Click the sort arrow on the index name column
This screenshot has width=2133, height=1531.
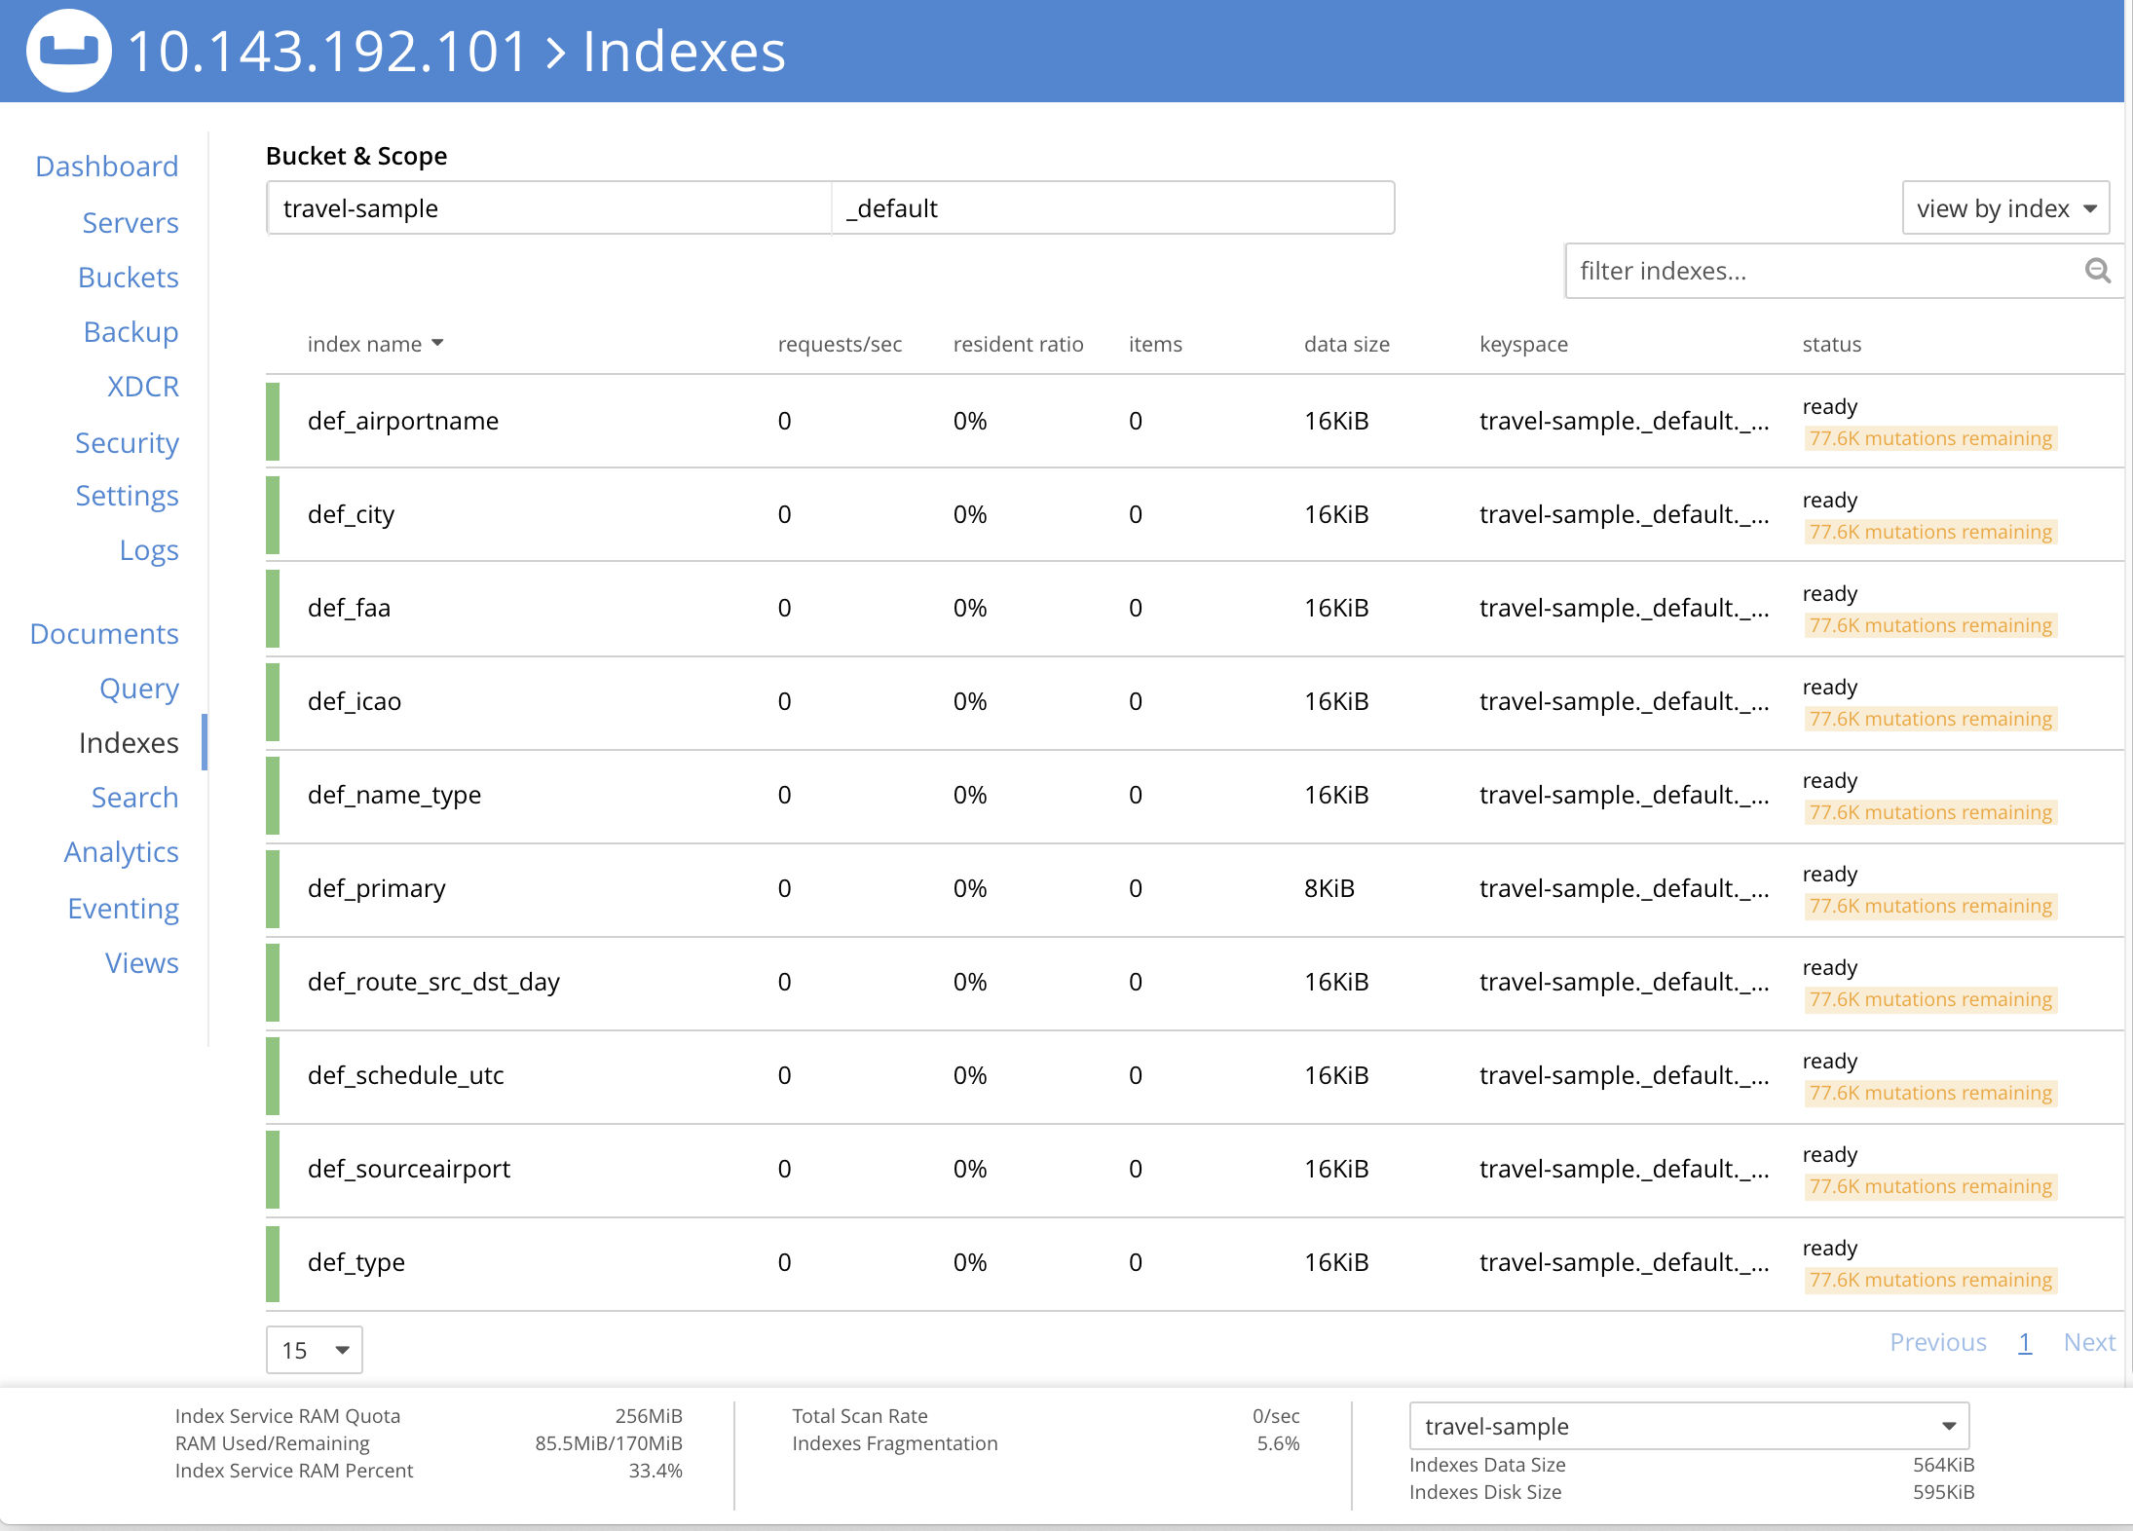[438, 343]
